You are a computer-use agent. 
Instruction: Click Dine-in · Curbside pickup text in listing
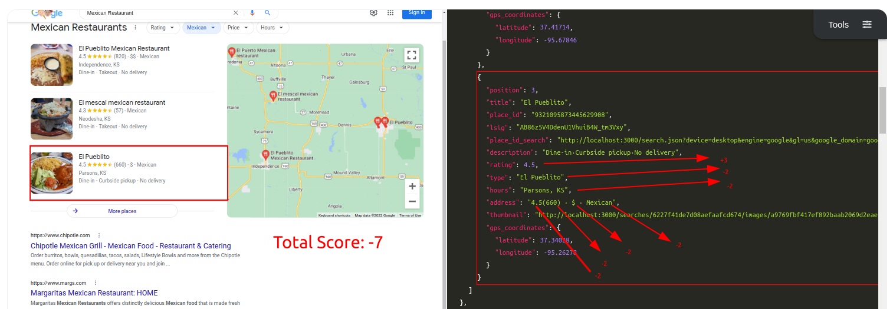tap(122, 181)
